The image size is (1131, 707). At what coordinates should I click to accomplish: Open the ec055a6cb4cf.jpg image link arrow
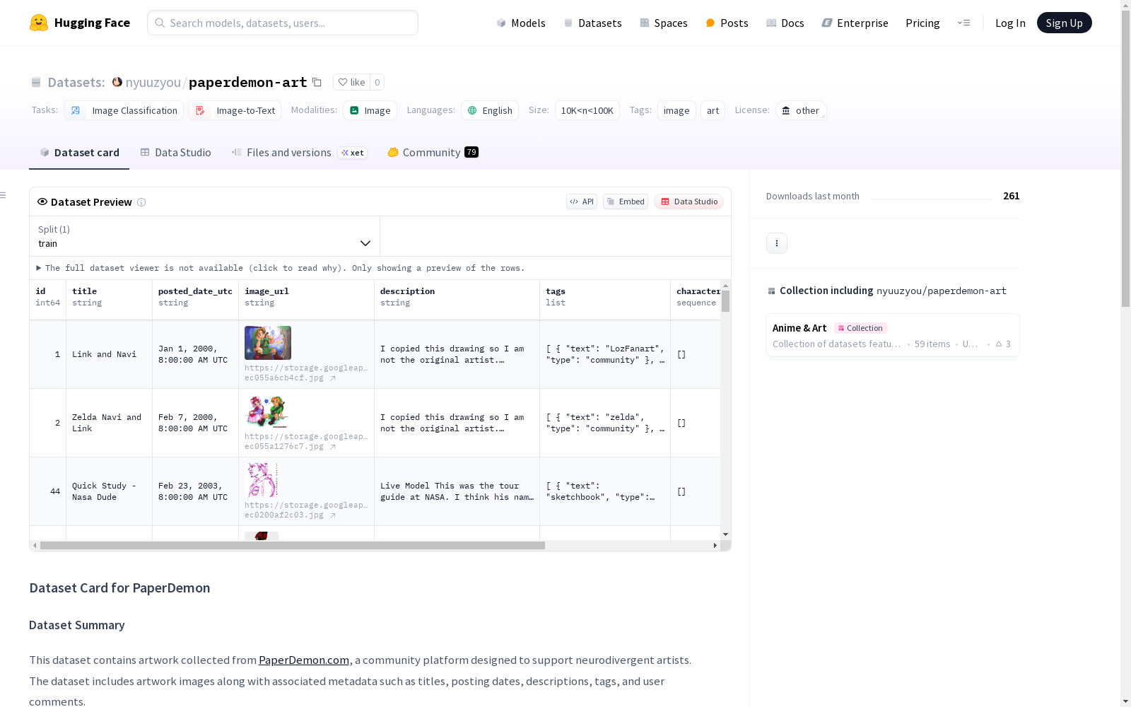(333, 378)
